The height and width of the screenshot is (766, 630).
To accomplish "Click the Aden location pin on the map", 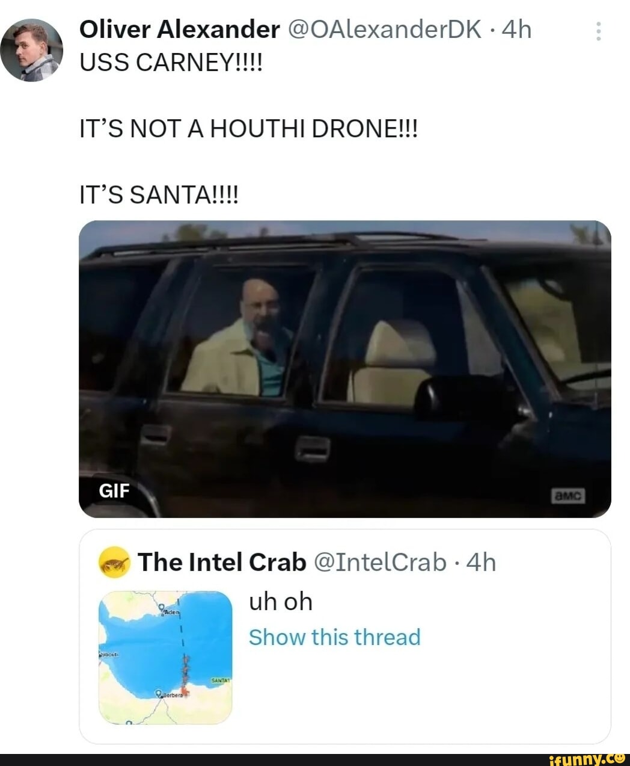I will 162,608.
